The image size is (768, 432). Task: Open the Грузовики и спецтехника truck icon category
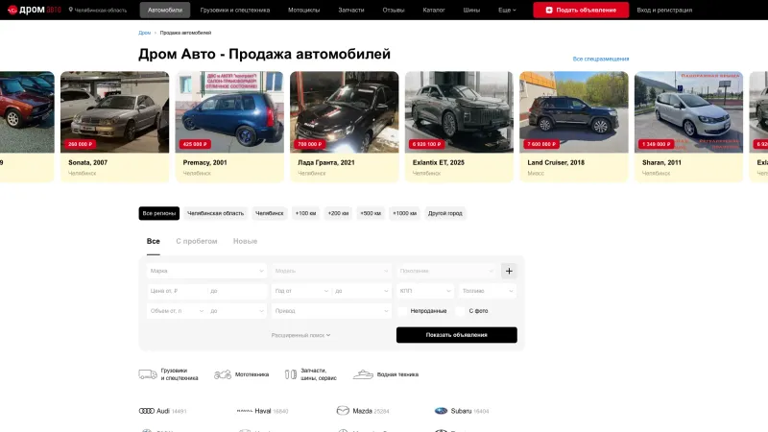[x=148, y=374]
